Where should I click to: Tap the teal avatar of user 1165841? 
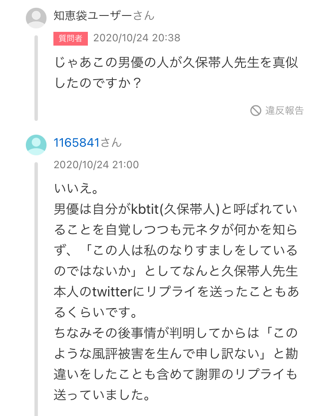pyautogui.click(x=36, y=144)
